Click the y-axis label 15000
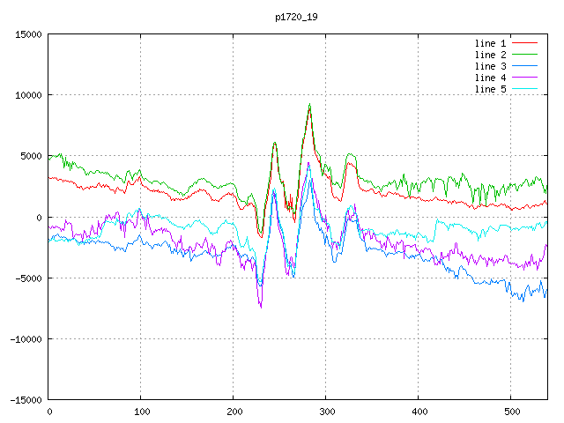The image size is (564, 423). coord(28,34)
